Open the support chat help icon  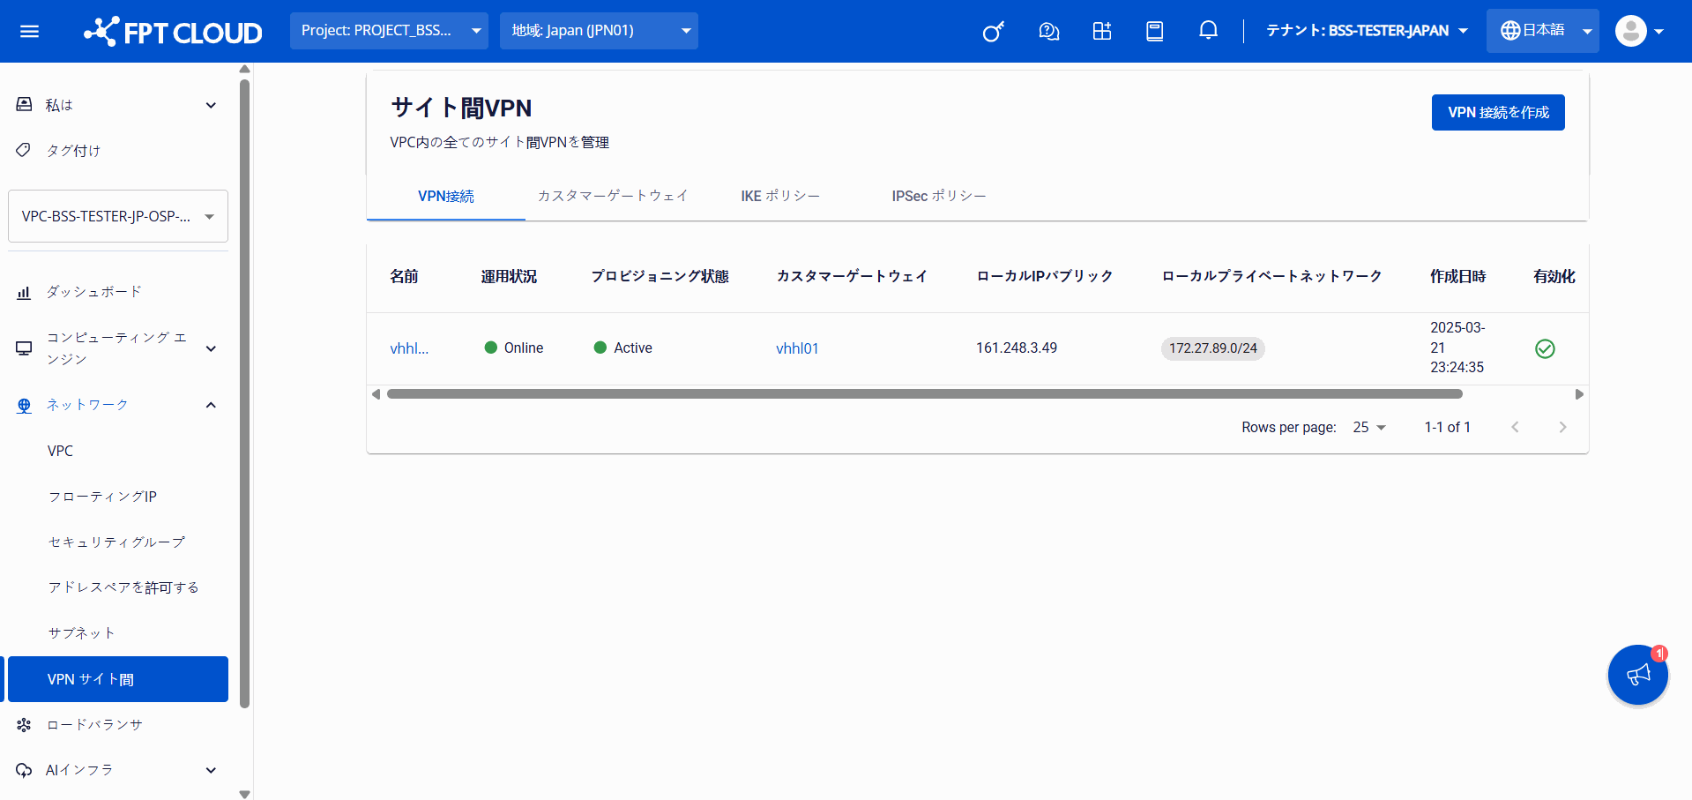point(1048,32)
